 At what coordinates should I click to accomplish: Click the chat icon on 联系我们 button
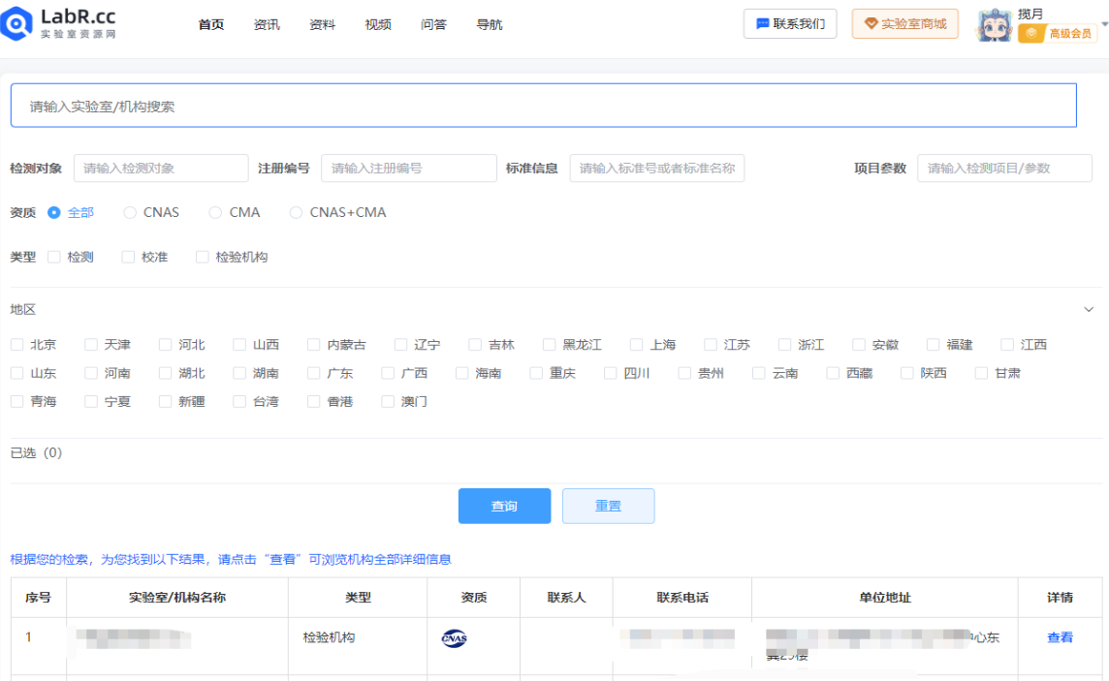click(763, 23)
